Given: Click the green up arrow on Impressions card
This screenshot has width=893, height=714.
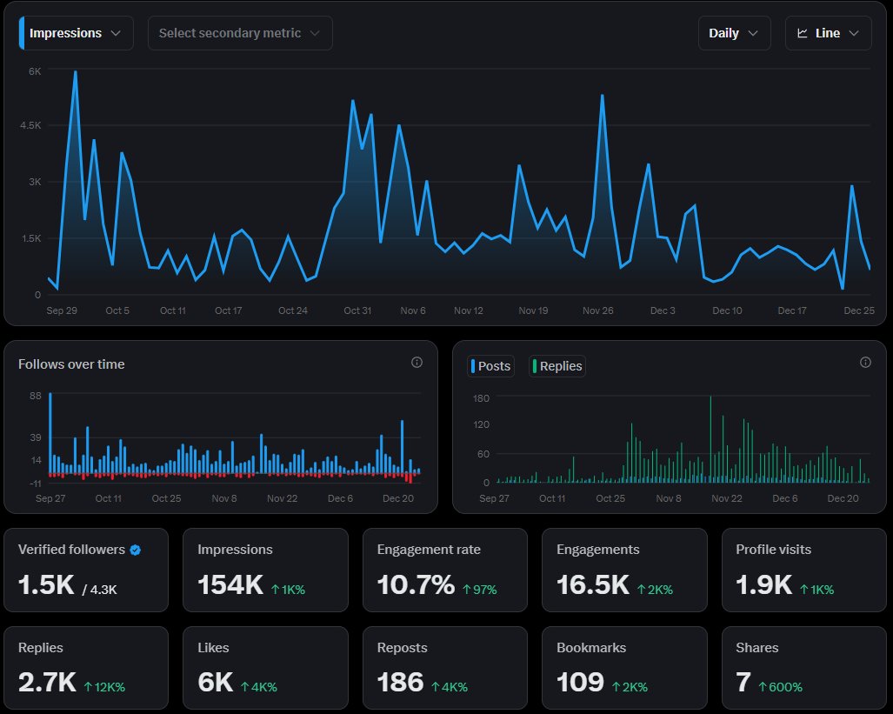Looking at the screenshot, I should [275, 590].
